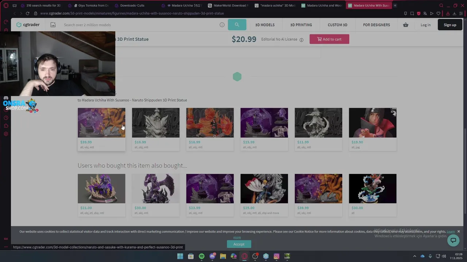Take a snapshot with the capture icon

pyautogui.click(x=412, y=13)
